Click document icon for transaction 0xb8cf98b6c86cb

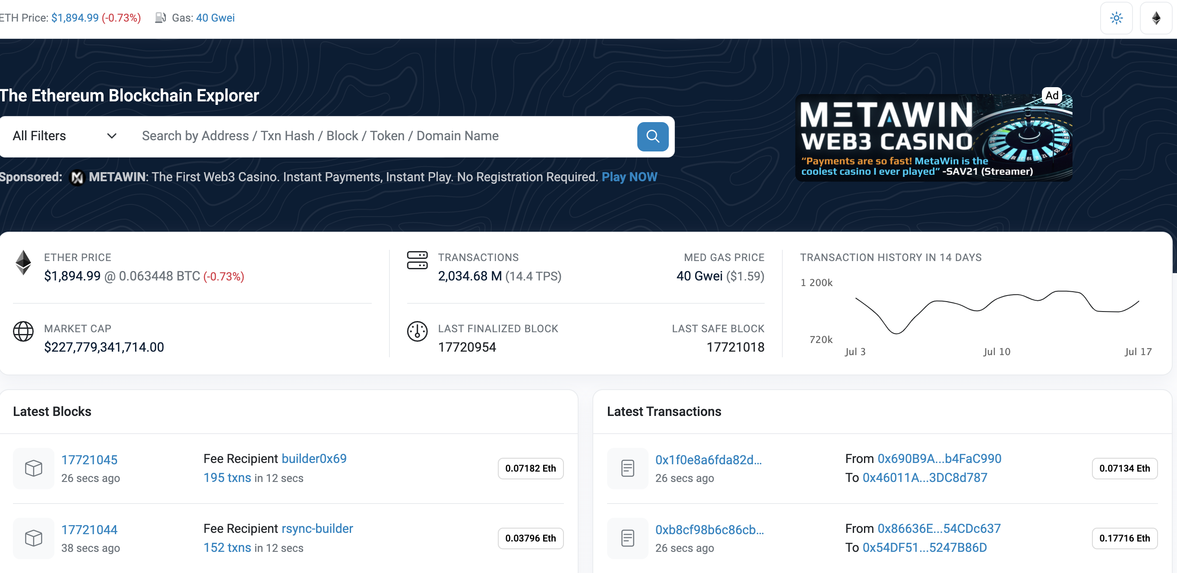coord(627,538)
